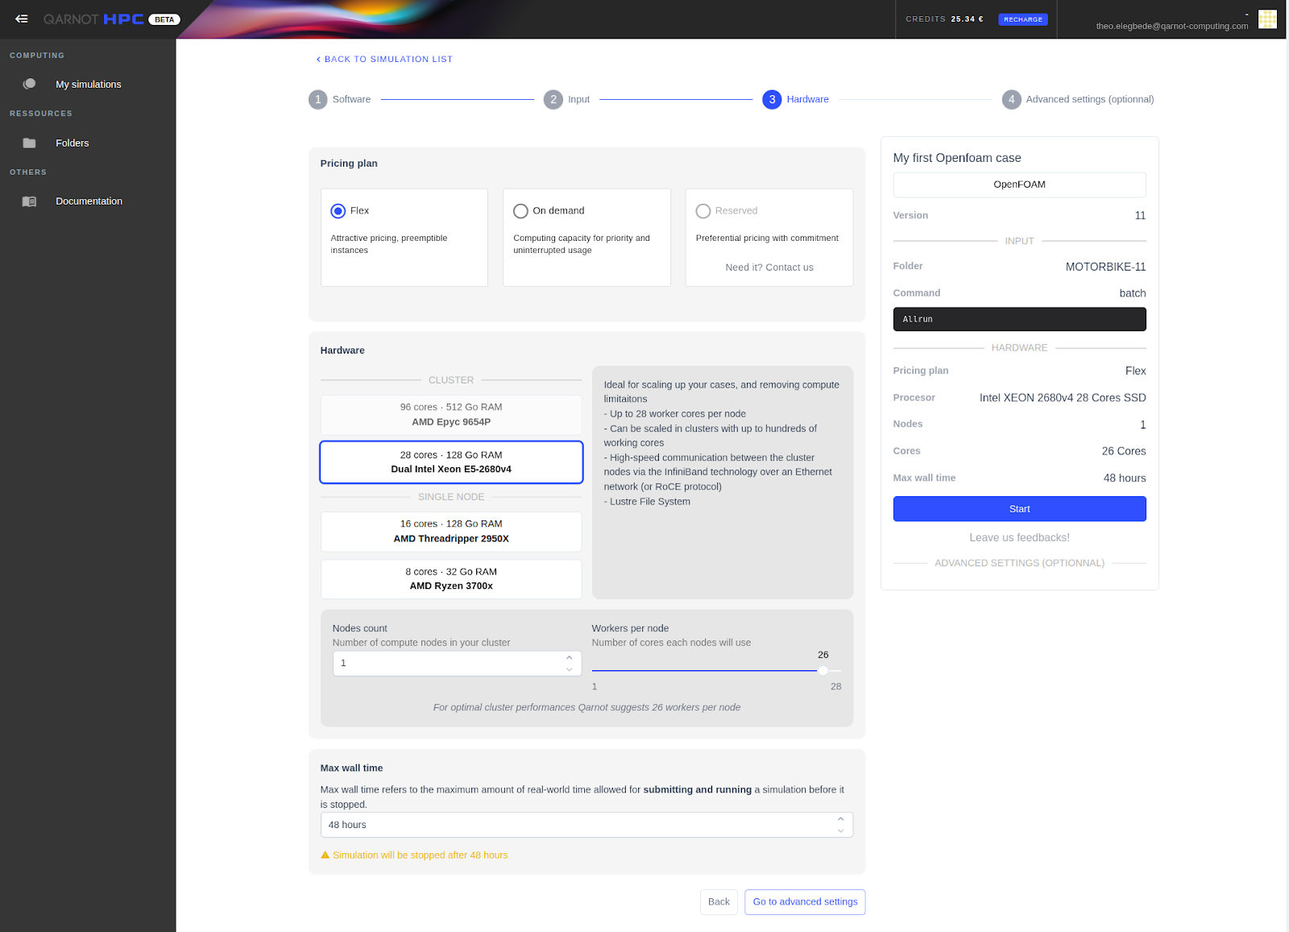The width and height of the screenshot is (1289, 932).
Task: Click Back to simulation list link
Action: click(384, 59)
